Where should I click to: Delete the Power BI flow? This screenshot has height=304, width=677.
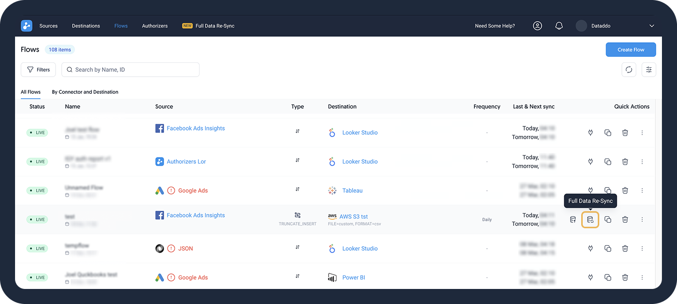625,277
